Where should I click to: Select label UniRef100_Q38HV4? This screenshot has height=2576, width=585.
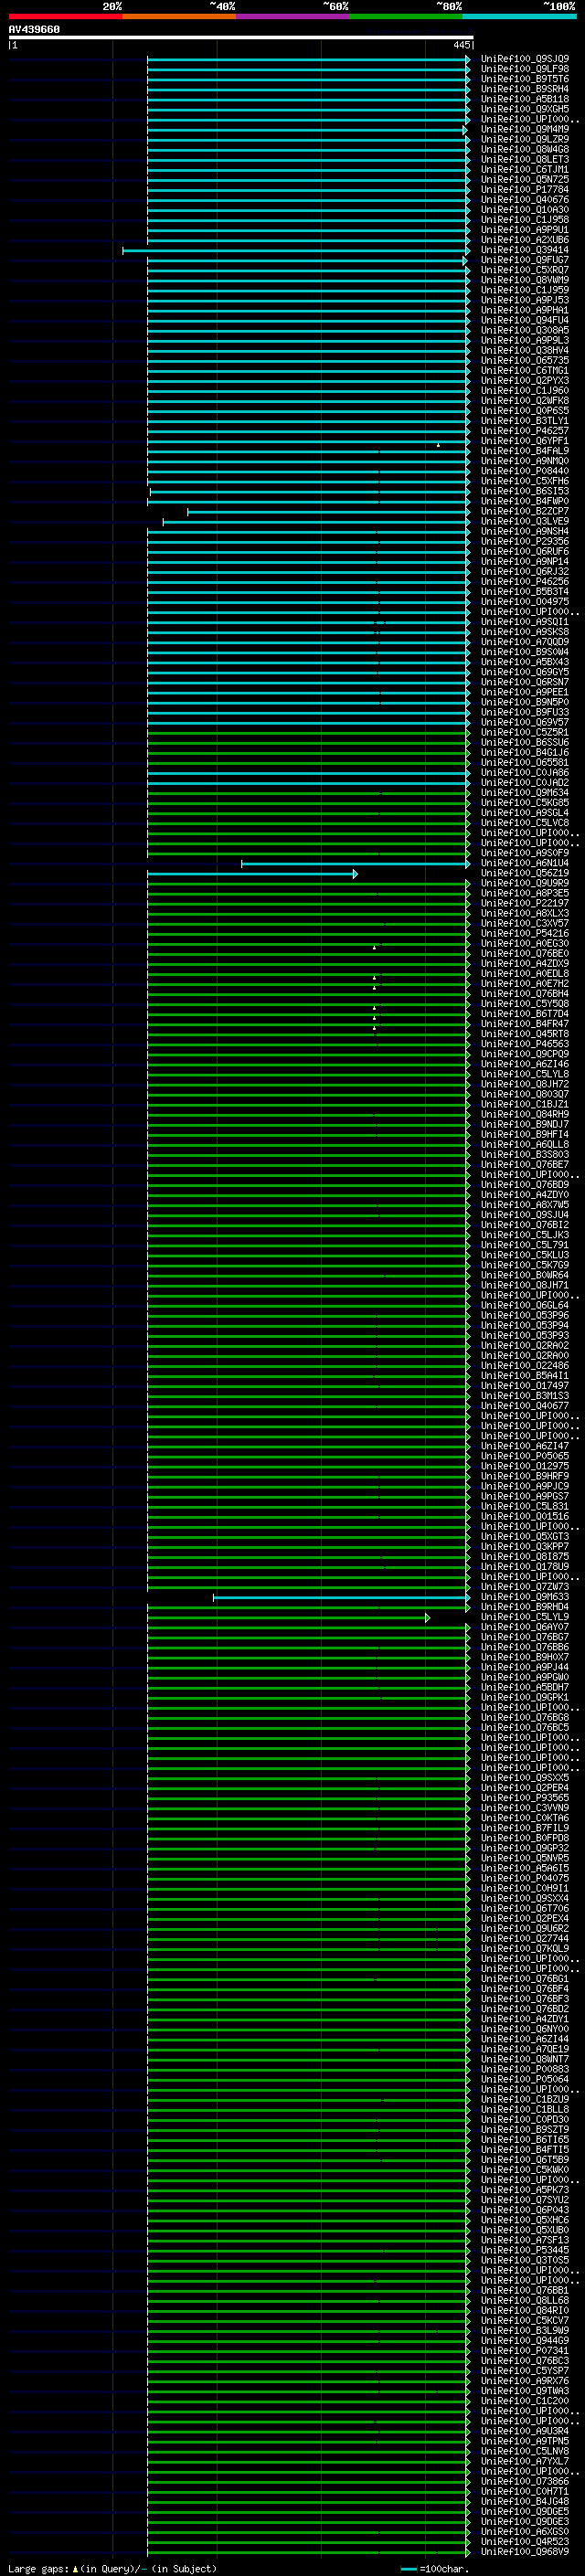click(525, 350)
